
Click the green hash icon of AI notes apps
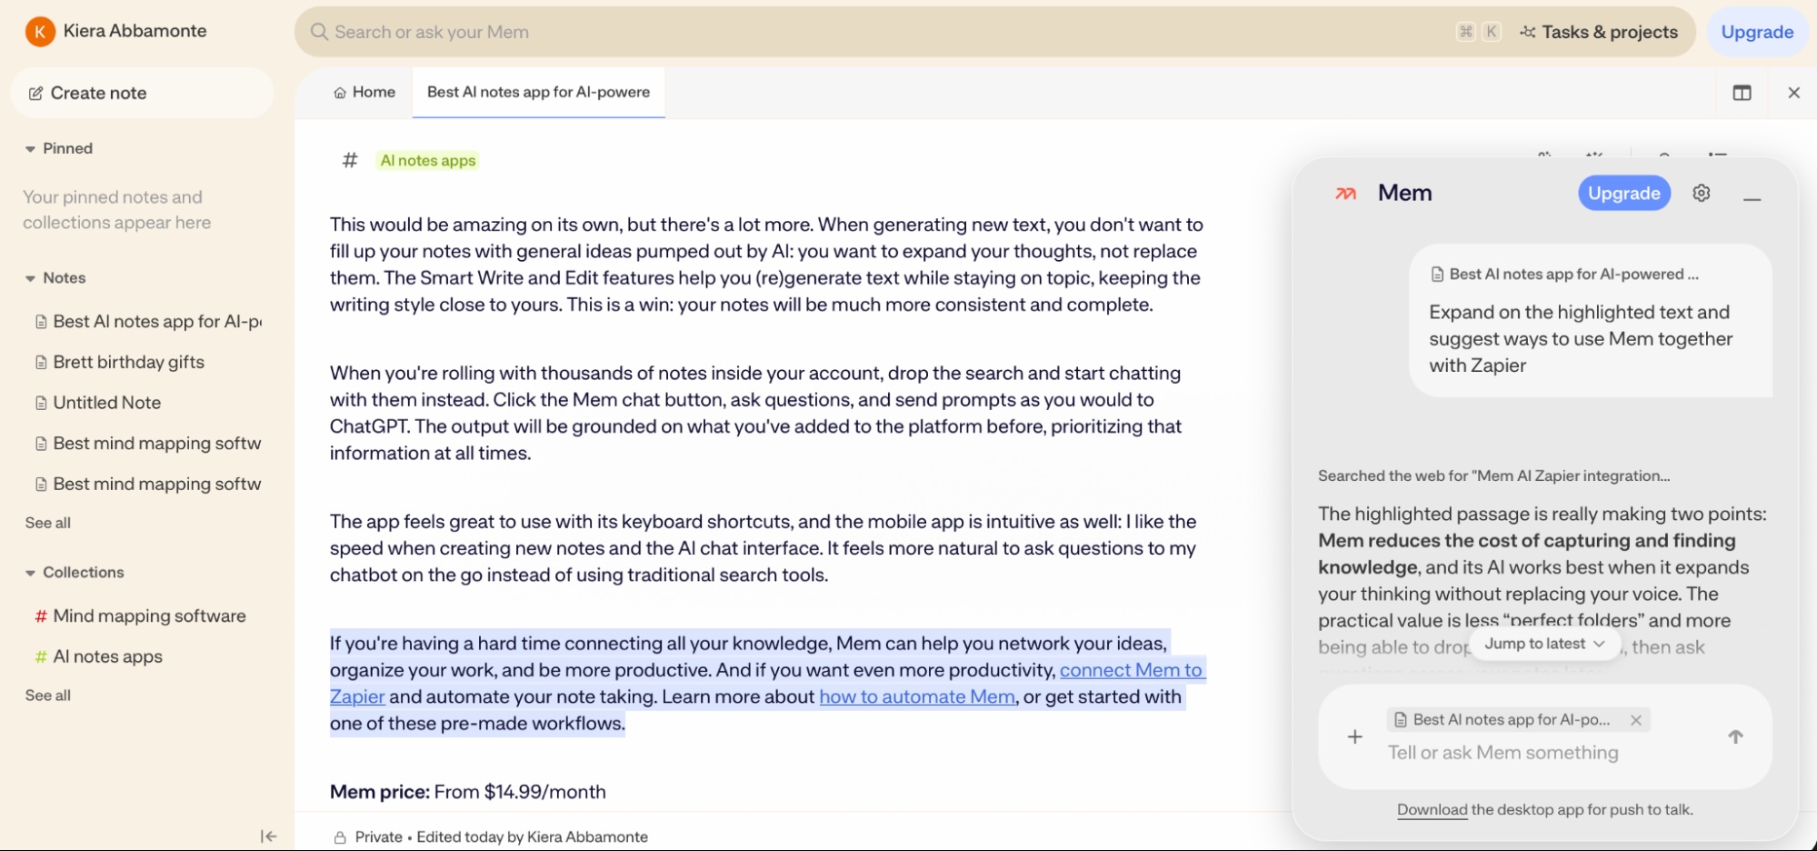(41, 656)
